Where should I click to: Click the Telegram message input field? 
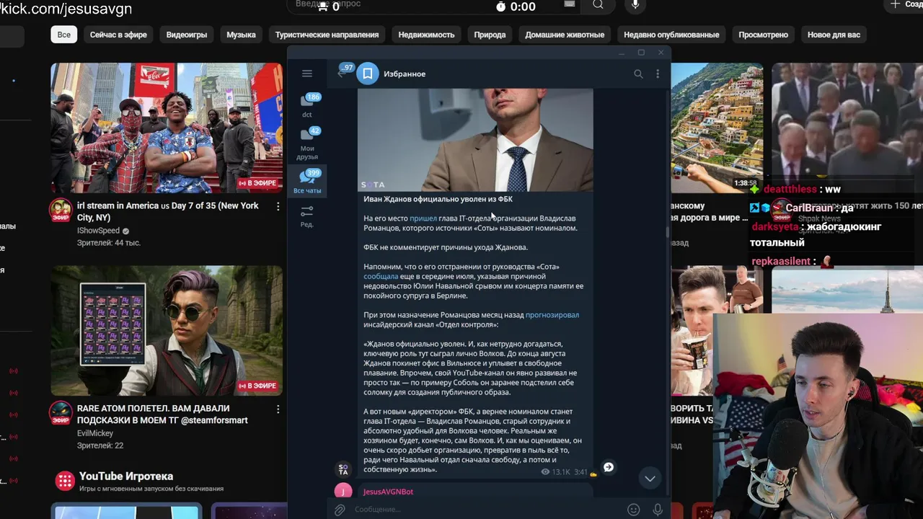(487, 510)
